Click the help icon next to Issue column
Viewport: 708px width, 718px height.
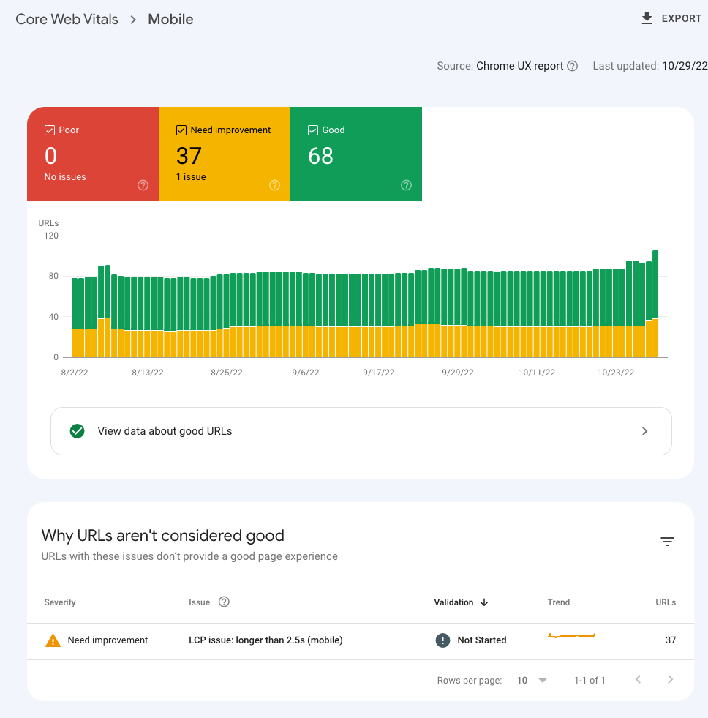point(224,602)
